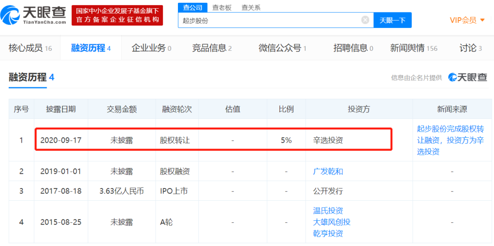Clear the search box with the X icon
Image resolution: width=494 pixels, height=246 pixels.
pos(365,21)
